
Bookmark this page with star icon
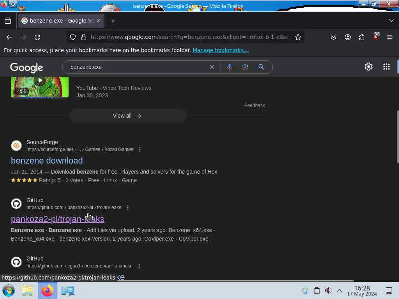(298, 37)
